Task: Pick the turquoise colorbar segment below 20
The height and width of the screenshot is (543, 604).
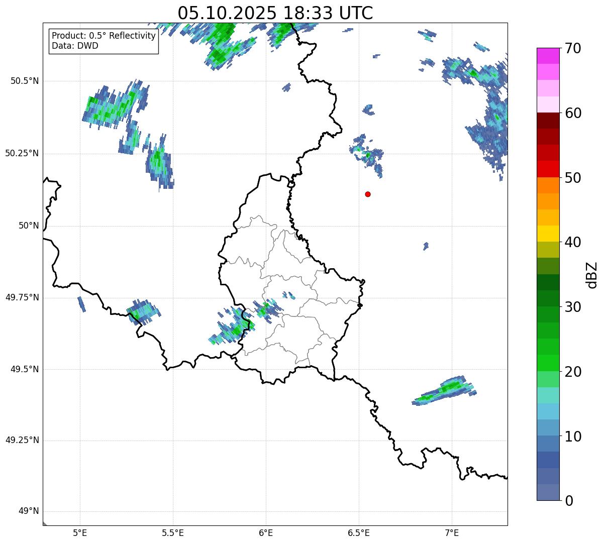Action: click(548, 395)
